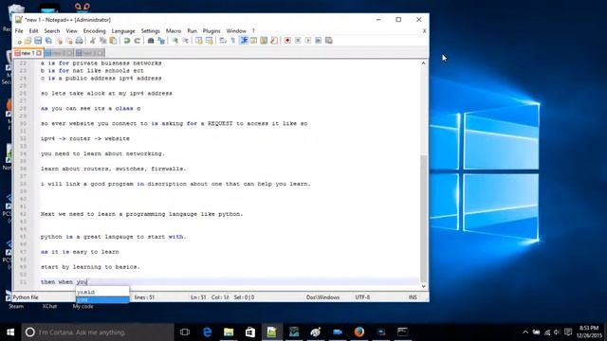The height and width of the screenshot is (341, 607).
Task: Toggle synchronized vertical scrolling
Action: coord(198,41)
